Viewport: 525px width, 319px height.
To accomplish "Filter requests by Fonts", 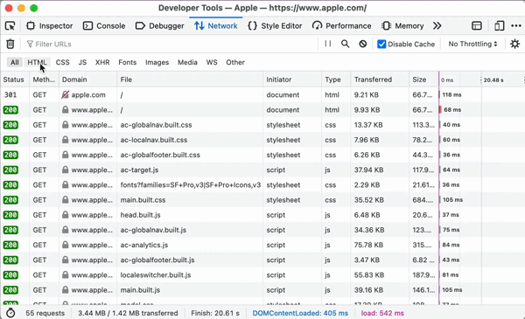I will (x=128, y=62).
